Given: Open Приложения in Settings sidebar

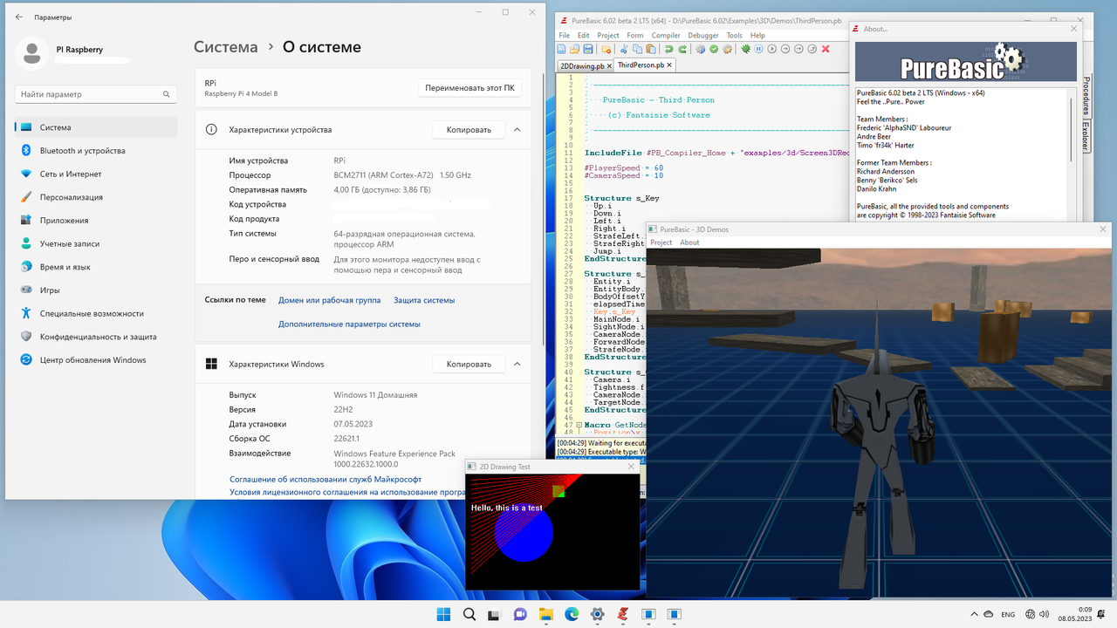Looking at the screenshot, I should coord(96,221).
